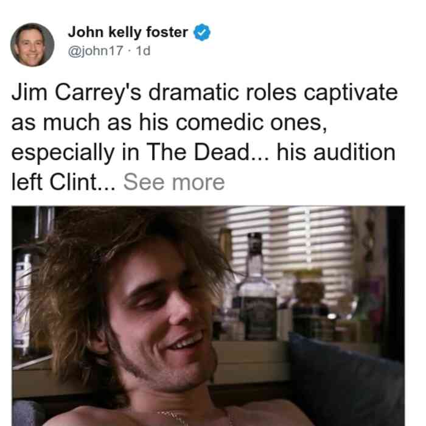
Task: Select the "his audition" text
Action: click(x=336, y=152)
